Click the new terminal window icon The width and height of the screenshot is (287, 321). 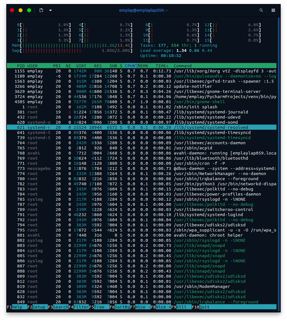tap(41, 10)
